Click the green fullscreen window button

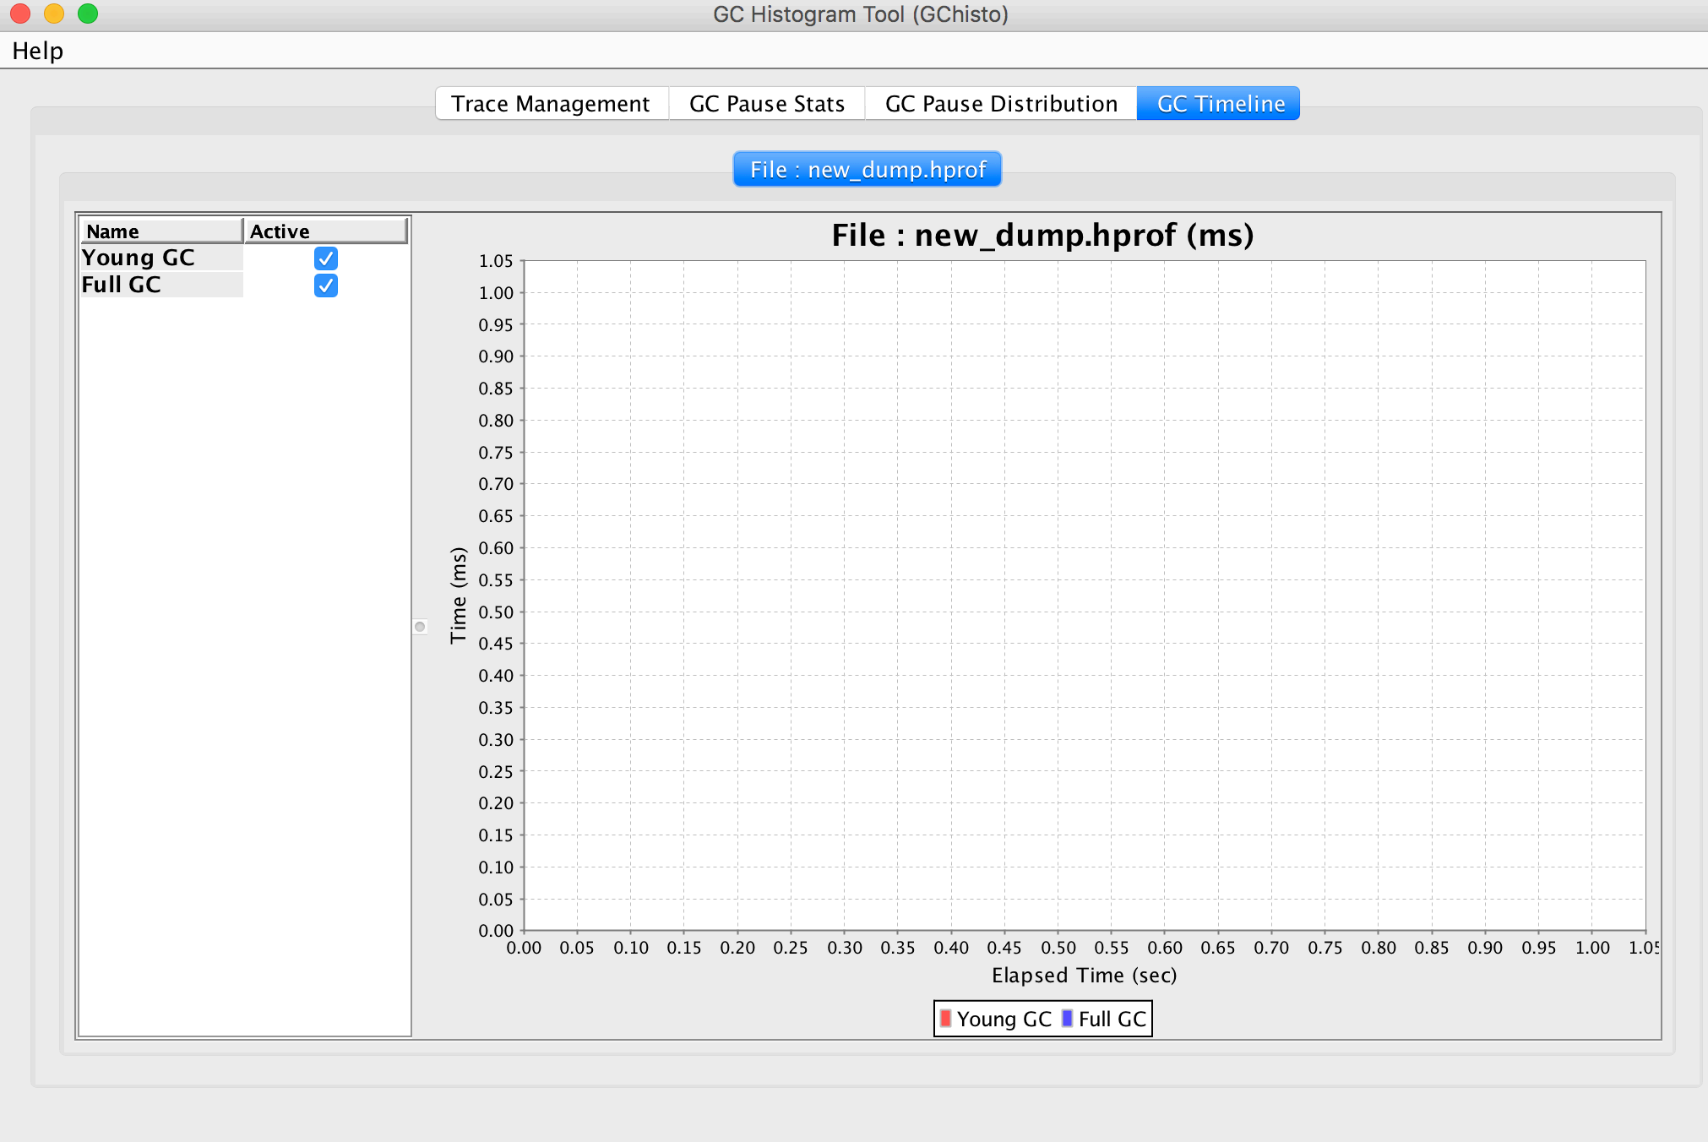pos(88,14)
